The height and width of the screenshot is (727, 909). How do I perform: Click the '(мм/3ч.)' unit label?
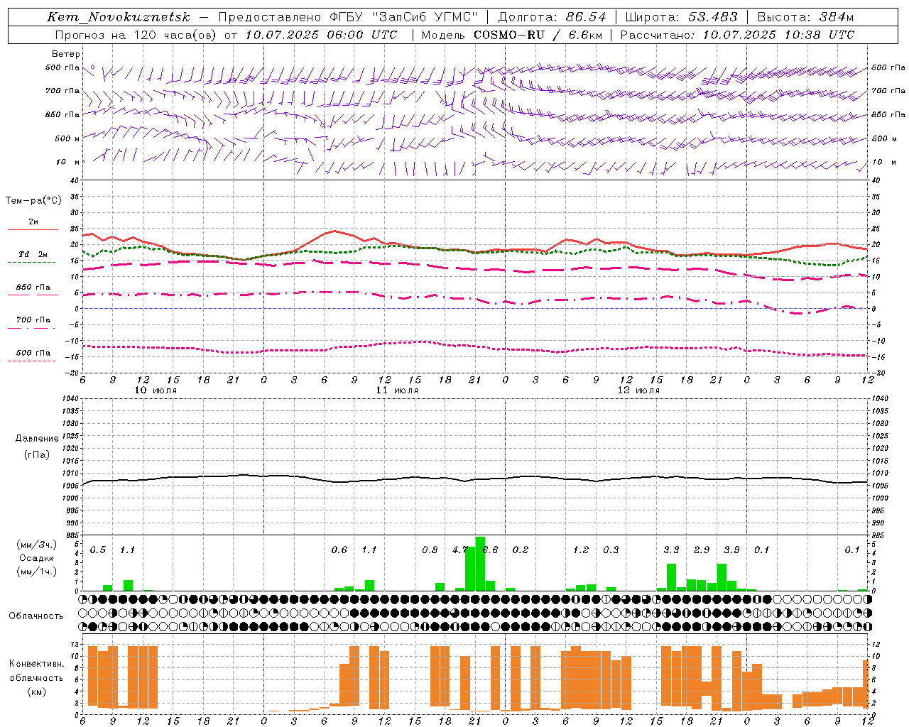pos(37,545)
